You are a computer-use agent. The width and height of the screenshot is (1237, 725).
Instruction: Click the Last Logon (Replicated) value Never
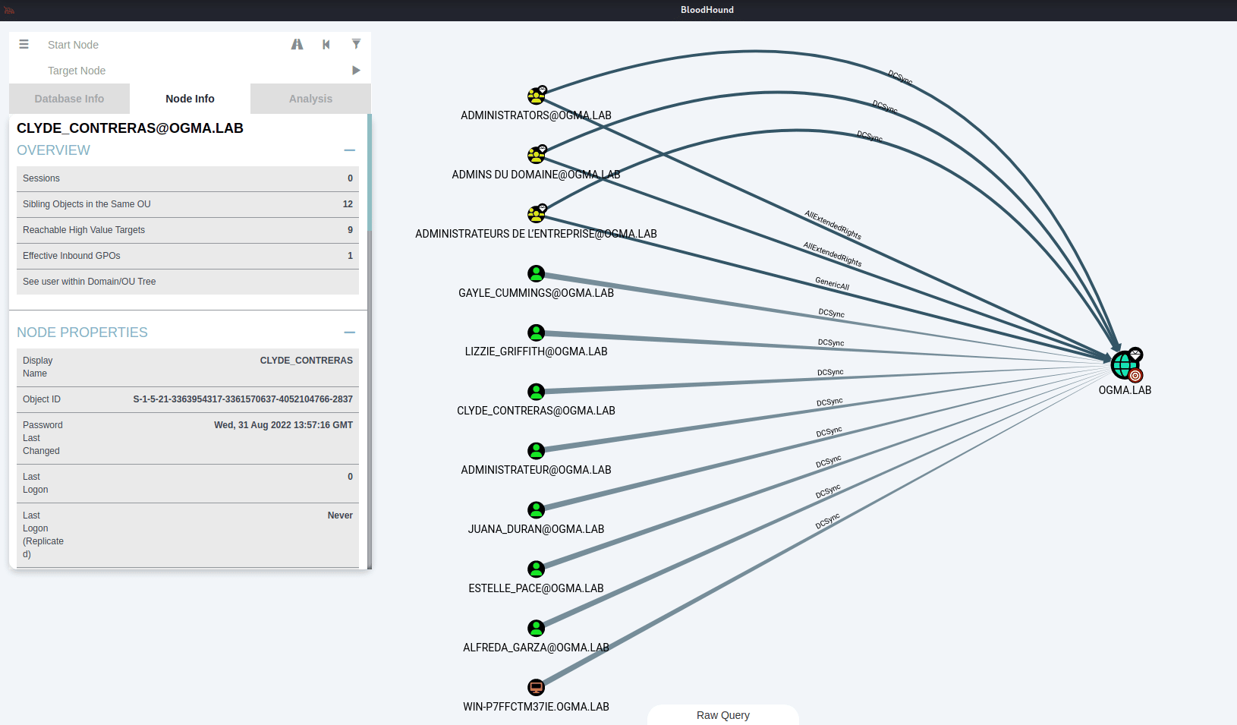click(x=340, y=515)
